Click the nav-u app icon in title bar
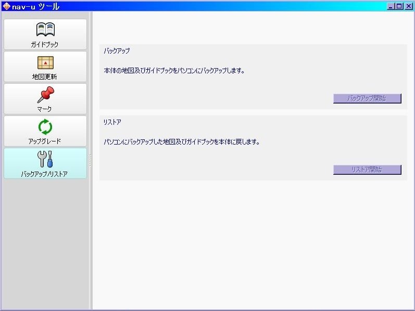Image resolution: width=415 pixels, height=311 pixels. tap(6, 6)
